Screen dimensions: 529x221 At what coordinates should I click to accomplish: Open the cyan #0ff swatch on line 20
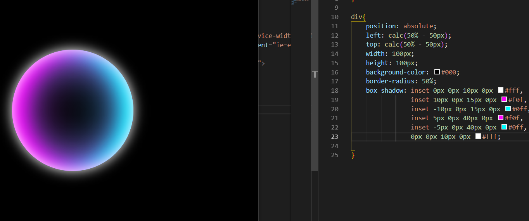coord(508,109)
